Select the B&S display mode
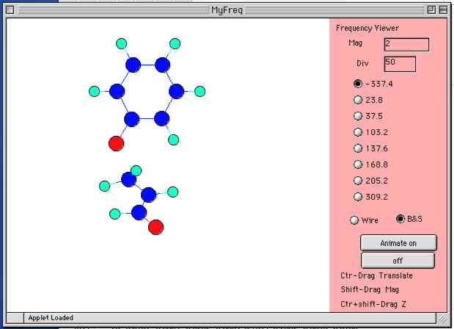 click(400, 219)
